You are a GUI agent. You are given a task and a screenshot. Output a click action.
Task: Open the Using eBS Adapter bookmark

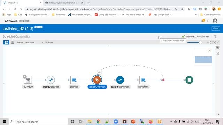[107, 15]
